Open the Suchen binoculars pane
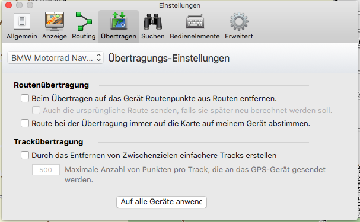Screen dimensions: 360x222 tap(152, 26)
